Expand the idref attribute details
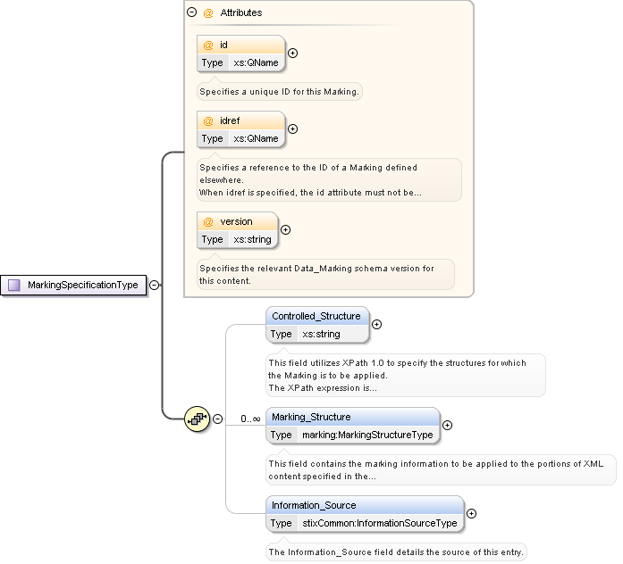This screenshot has height=564, width=623. [x=292, y=129]
